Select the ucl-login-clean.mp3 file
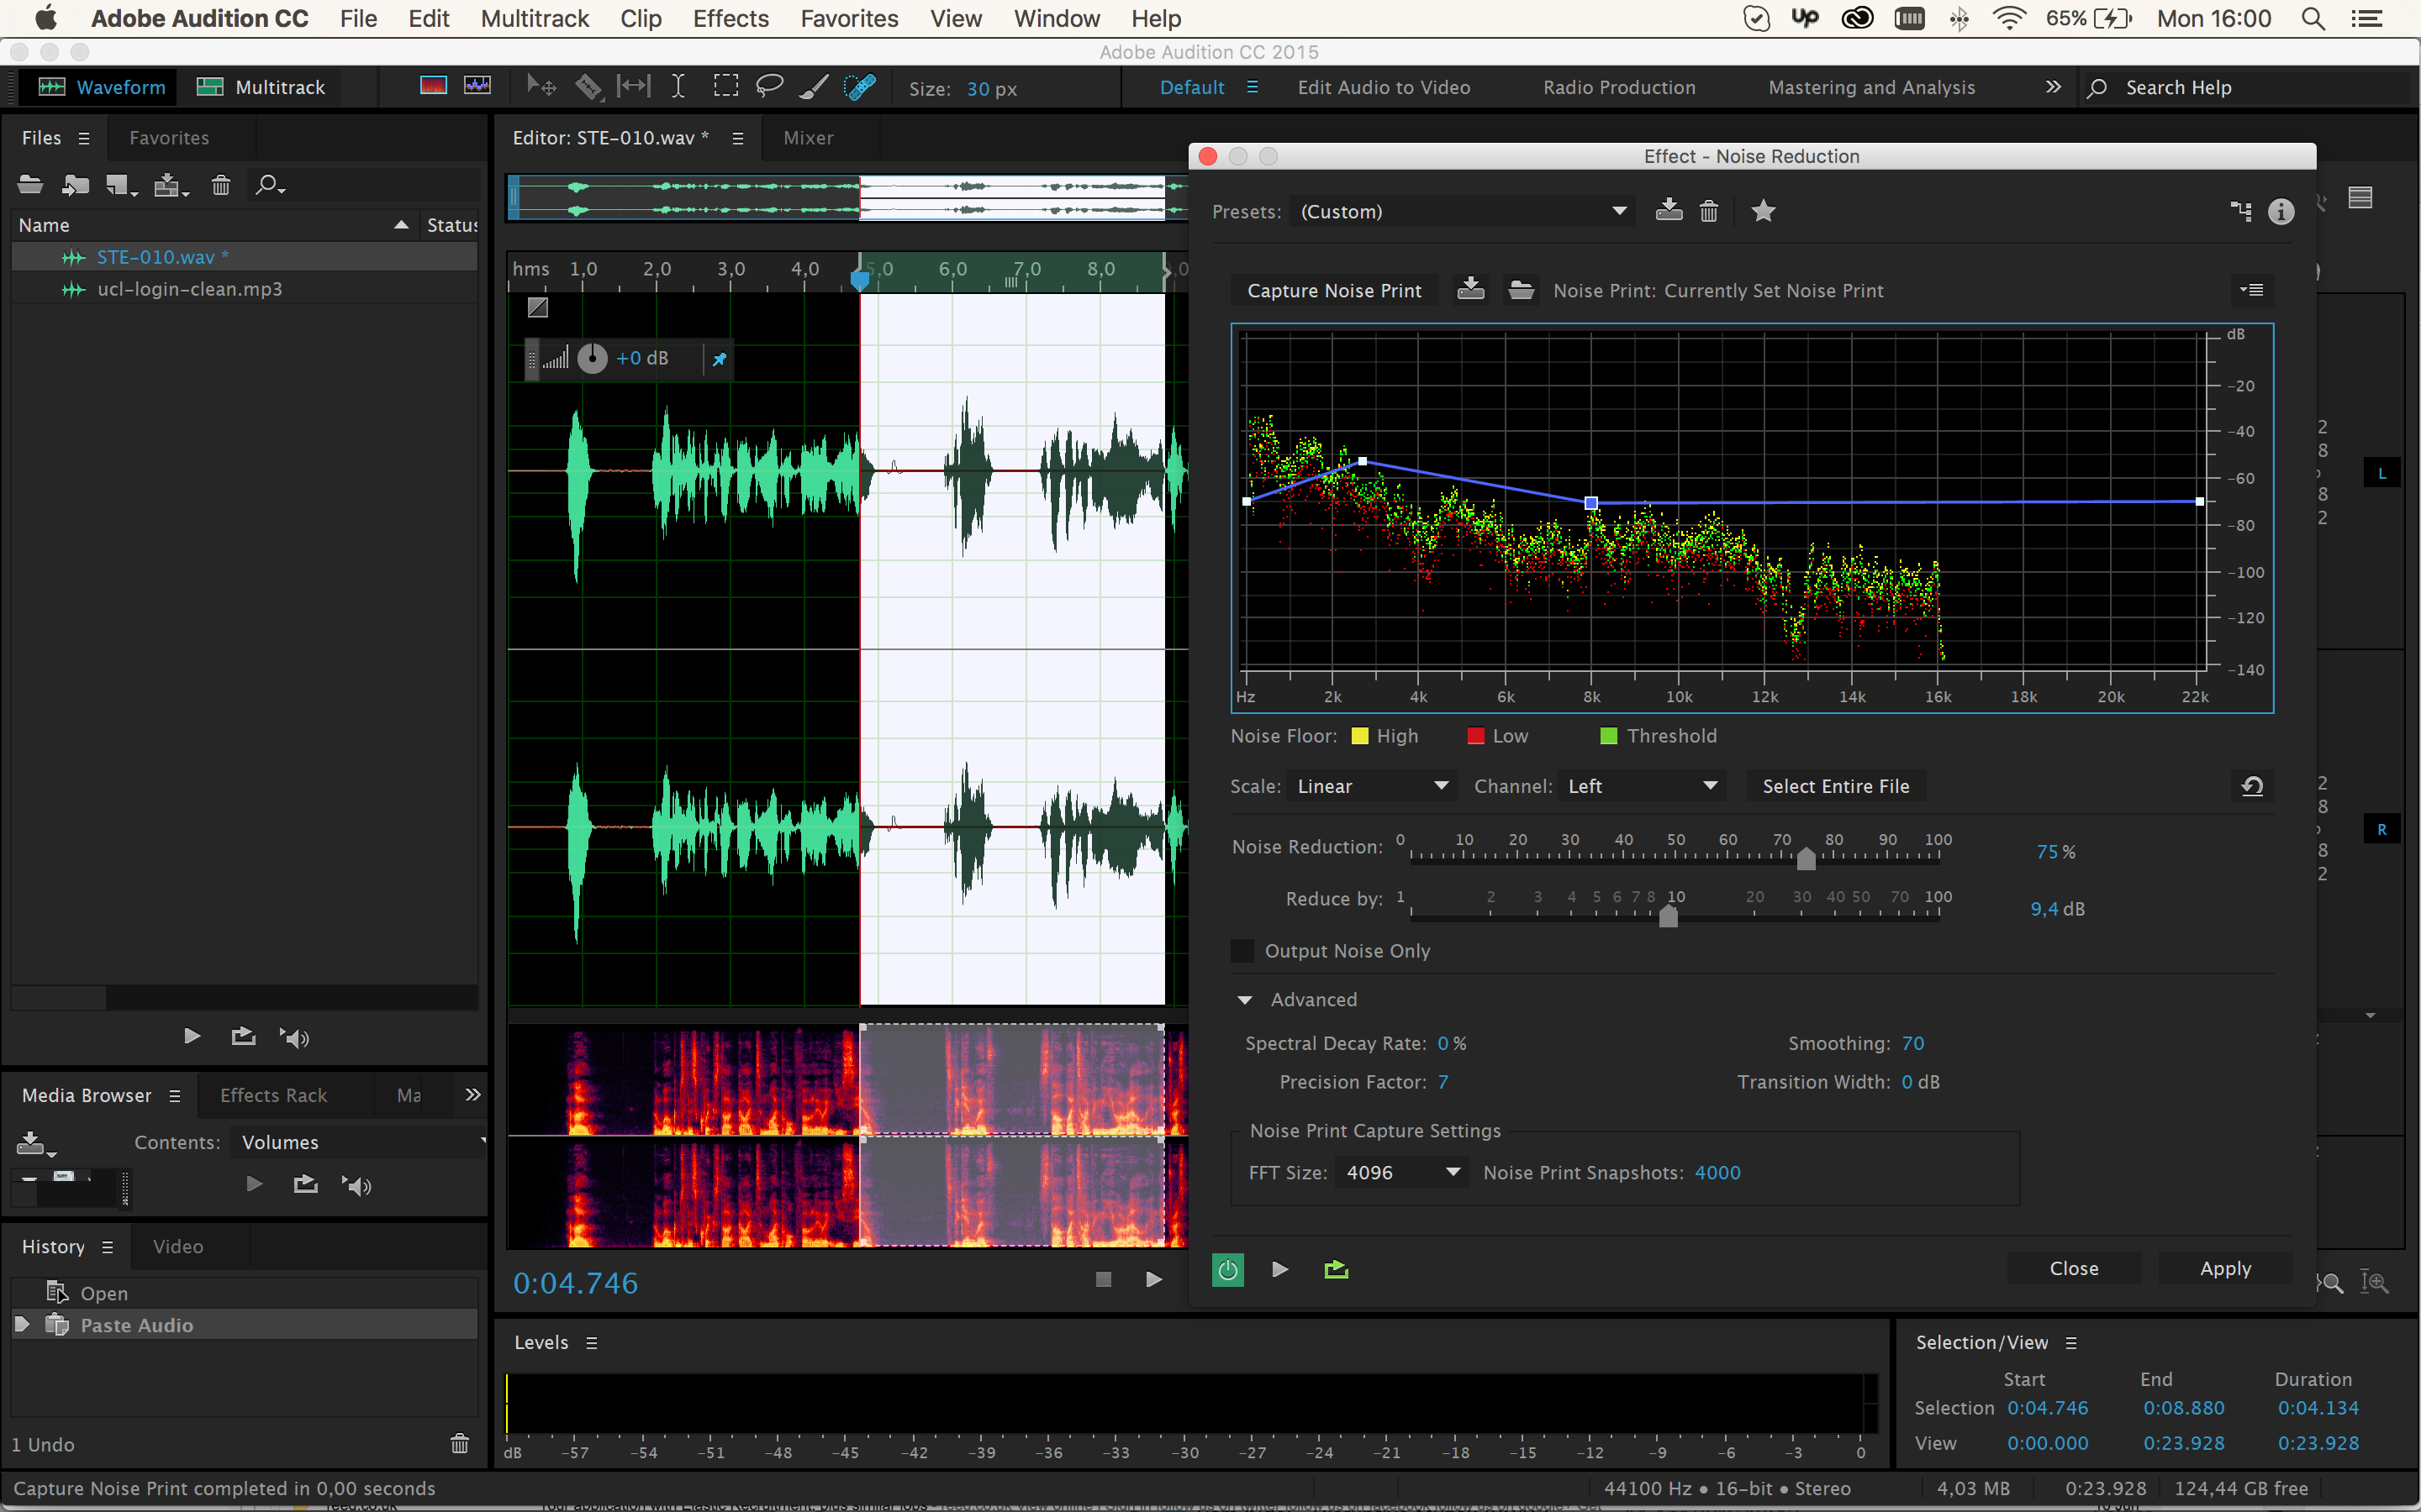Viewport: 2421px width, 1512px height. click(x=189, y=289)
